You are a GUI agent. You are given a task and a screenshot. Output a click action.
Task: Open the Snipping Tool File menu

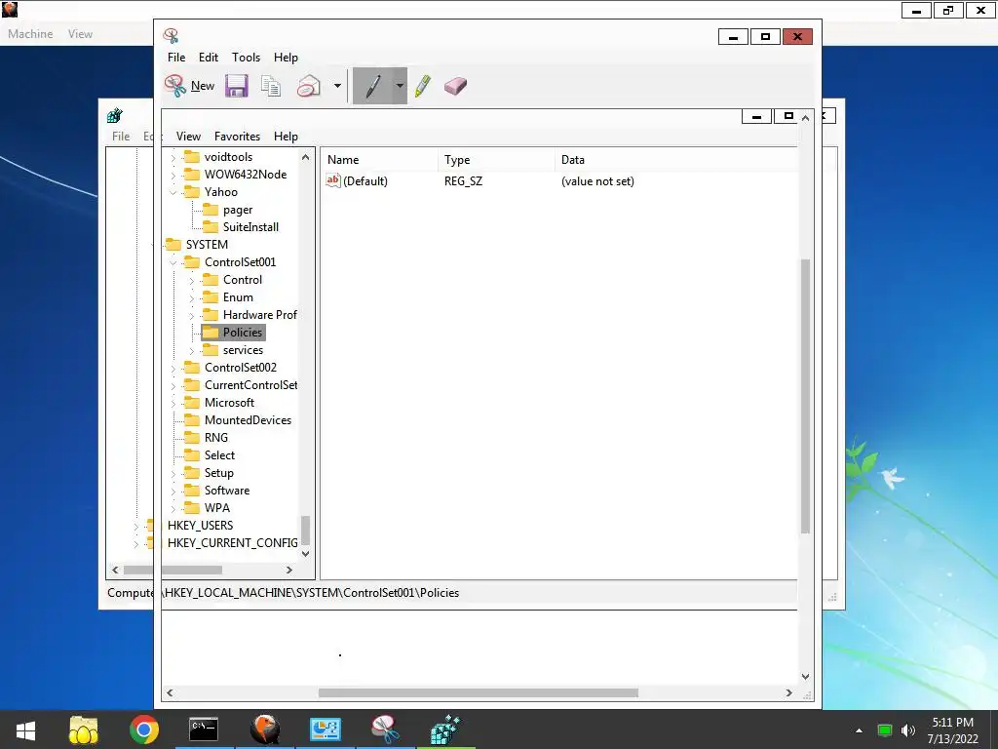(x=176, y=58)
